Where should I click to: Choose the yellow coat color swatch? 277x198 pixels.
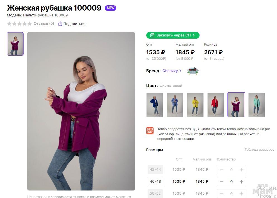[195, 105]
